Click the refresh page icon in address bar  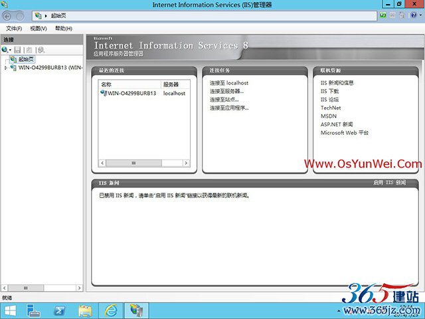[383, 15]
